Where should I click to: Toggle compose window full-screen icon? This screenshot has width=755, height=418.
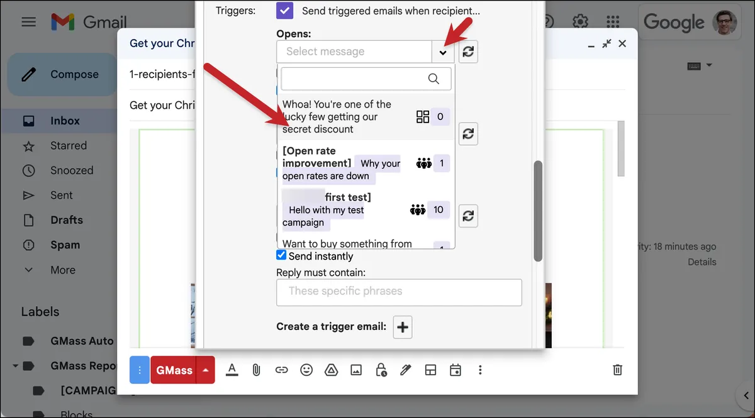607,43
